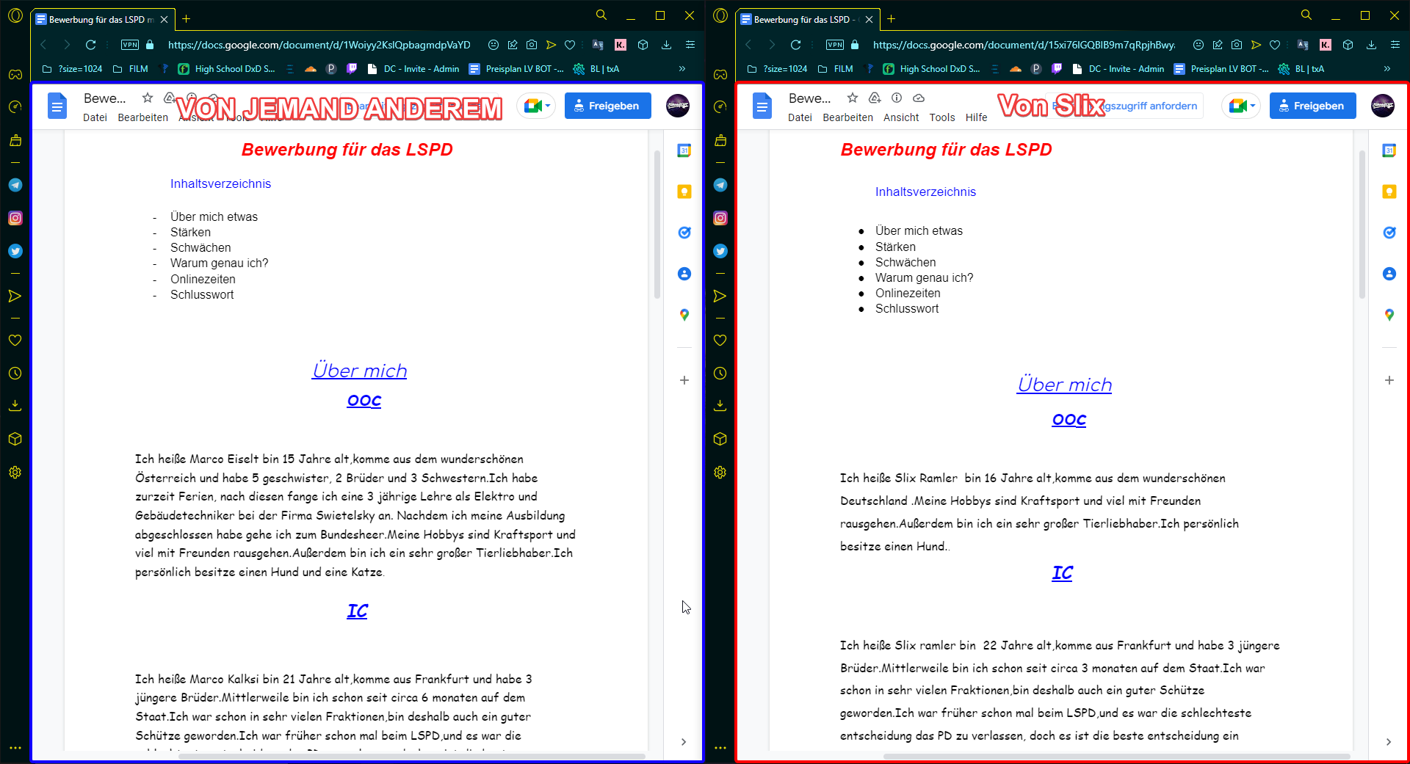Screen dimensions: 1410x764
Task: Open Telegram from right browser sidebar
Action: click(x=720, y=185)
